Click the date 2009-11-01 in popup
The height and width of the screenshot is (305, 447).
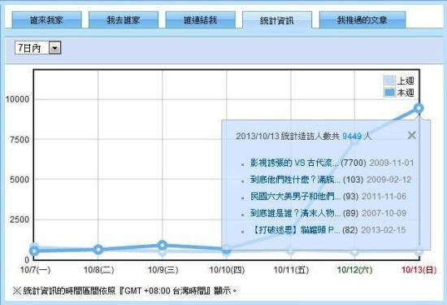click(x=392, y=163)
